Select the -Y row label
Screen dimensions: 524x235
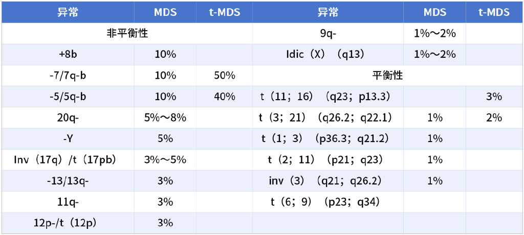[x=68, y=138]
